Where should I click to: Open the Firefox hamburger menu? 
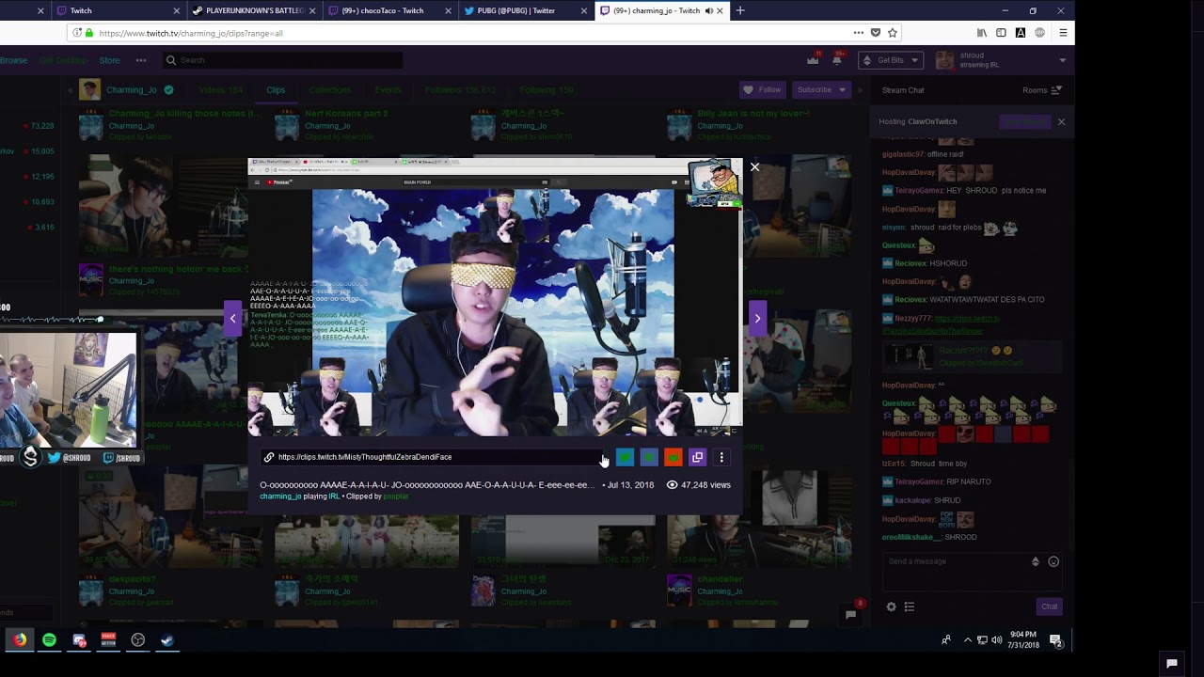coord(1063,33)
